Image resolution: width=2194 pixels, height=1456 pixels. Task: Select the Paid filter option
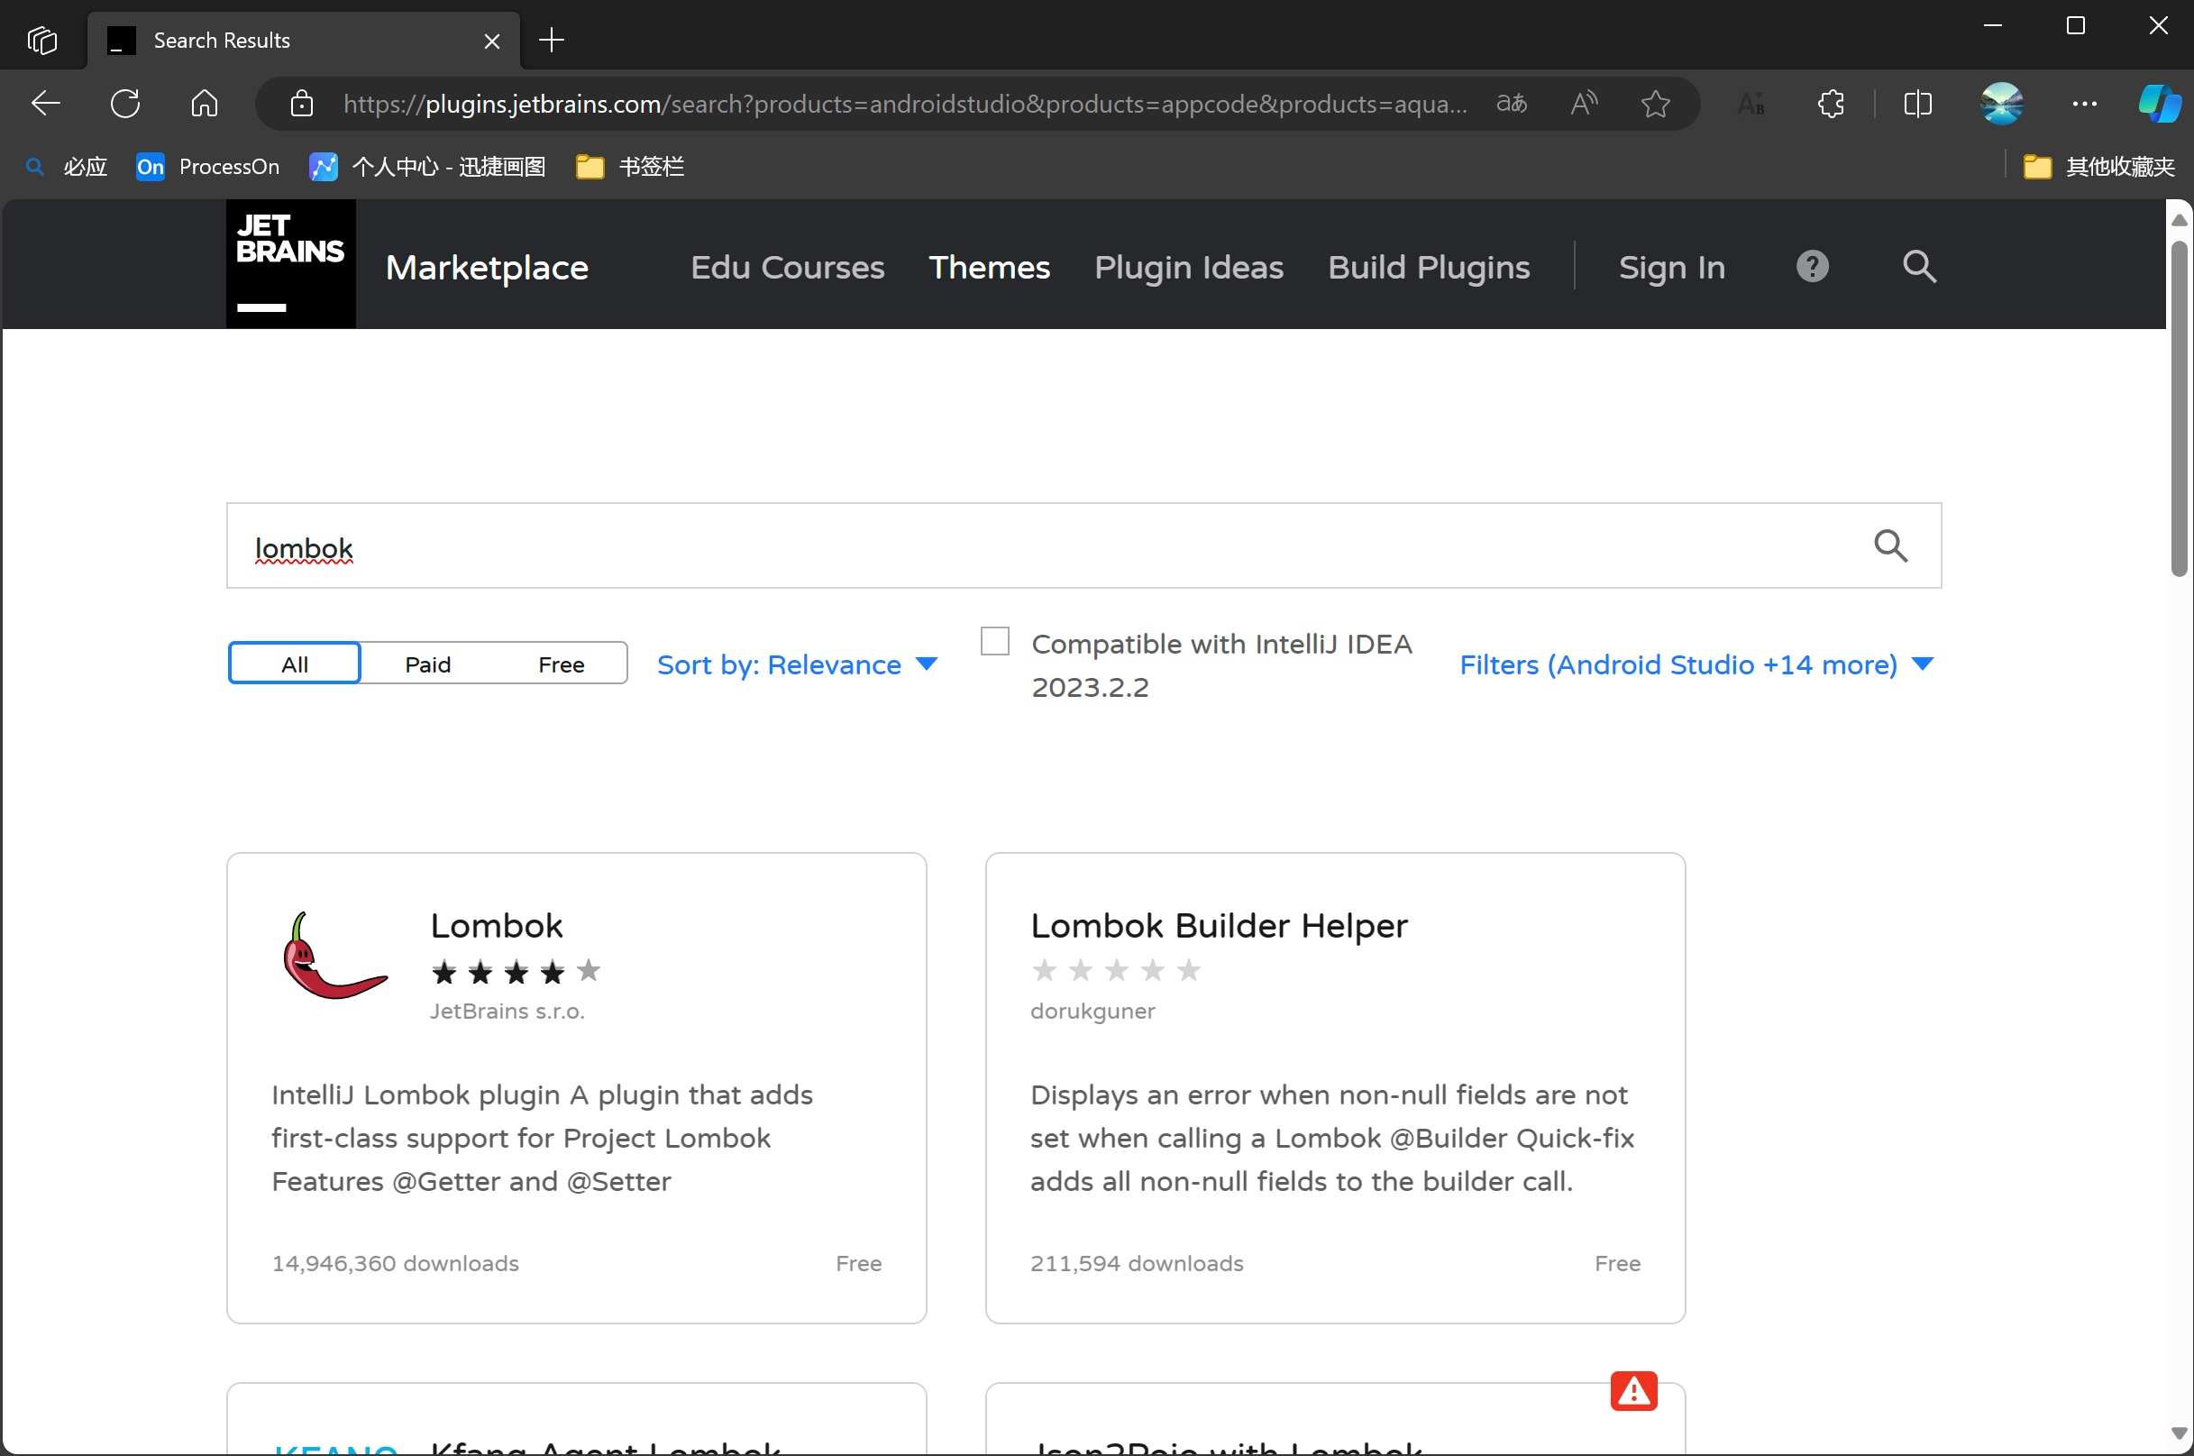pyautogui.click(x=427, y=664)
